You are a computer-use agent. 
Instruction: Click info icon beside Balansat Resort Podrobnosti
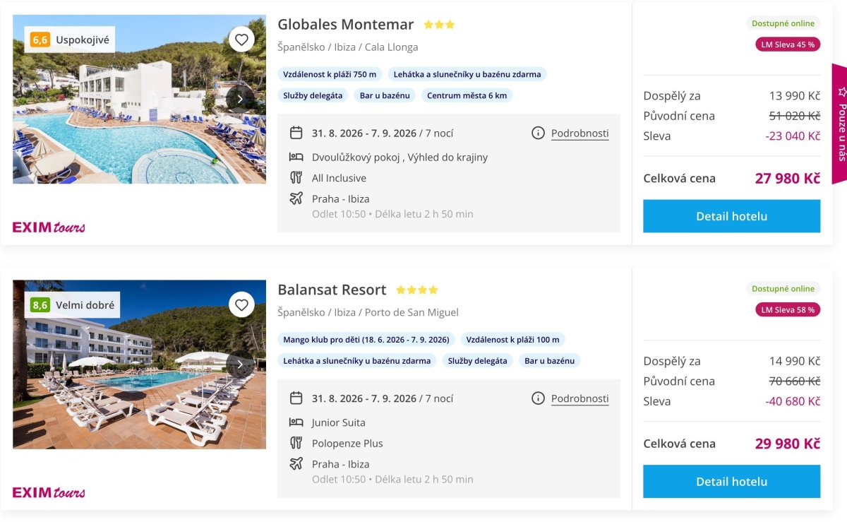tap(538, 398)
